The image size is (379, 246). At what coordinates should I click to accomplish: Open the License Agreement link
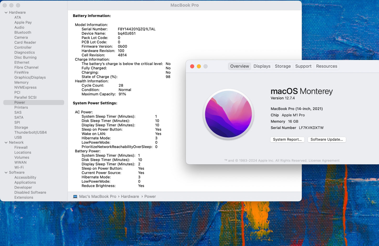pos(324,161)
